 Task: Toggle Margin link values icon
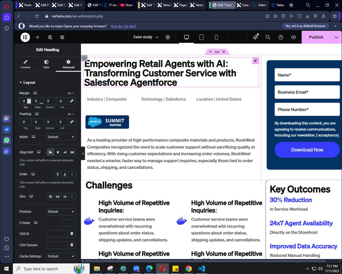[x=72, y=101]
